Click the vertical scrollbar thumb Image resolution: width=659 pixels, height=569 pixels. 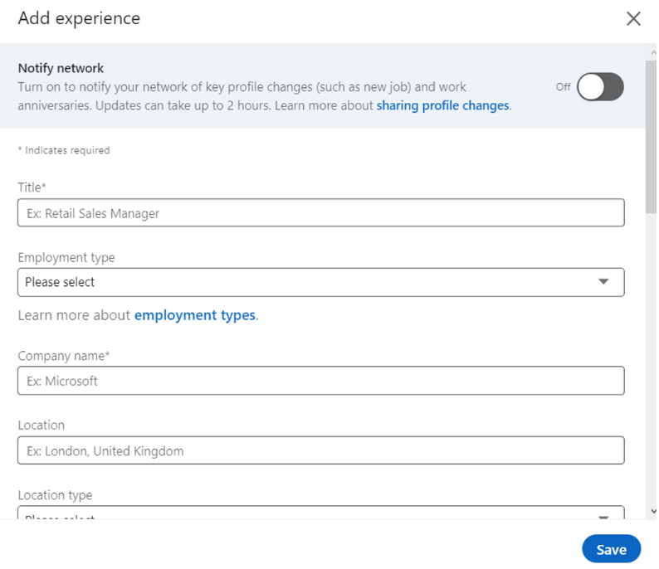(x=651, y=137)
